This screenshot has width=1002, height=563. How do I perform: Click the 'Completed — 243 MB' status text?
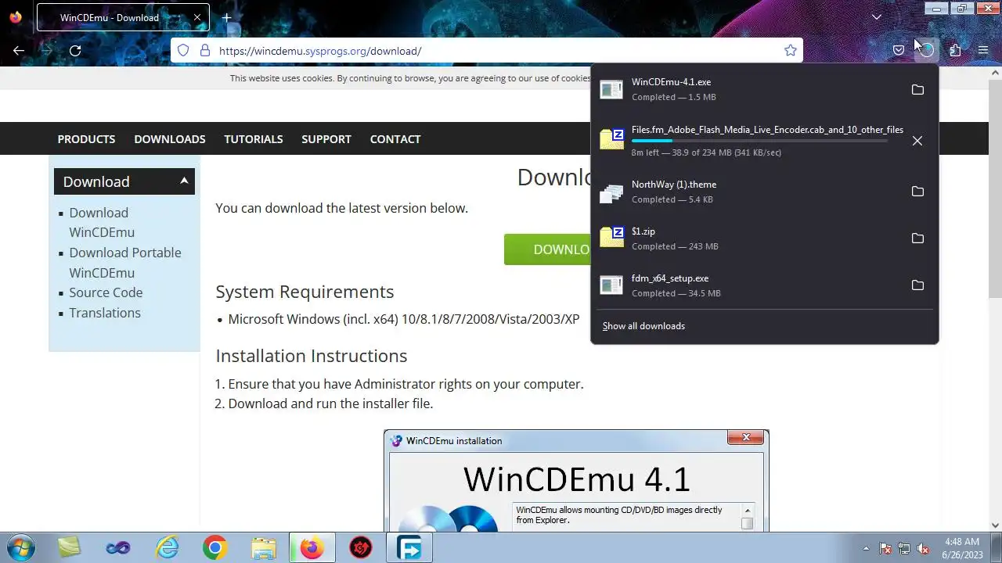pos(675,246)
